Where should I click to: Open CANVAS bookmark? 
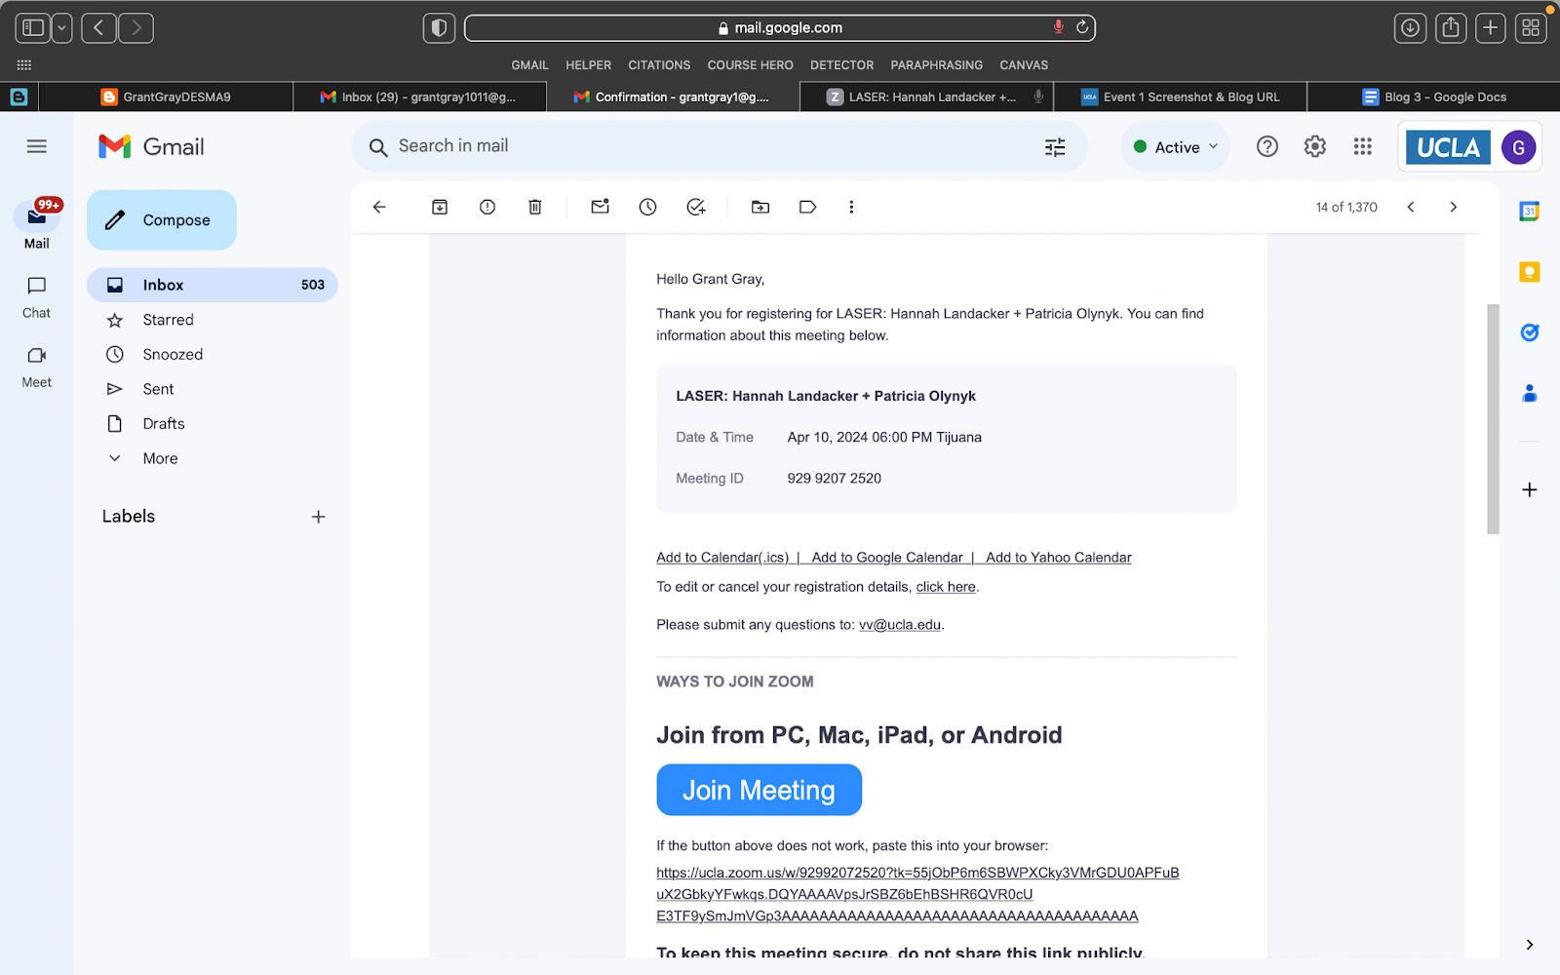pos(1024,65)
